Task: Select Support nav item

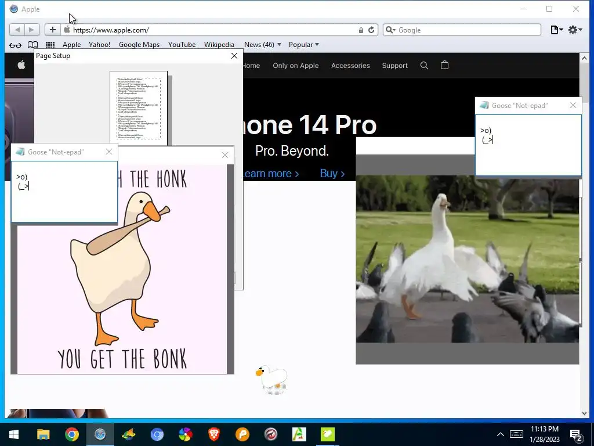Action: (394, 66)
